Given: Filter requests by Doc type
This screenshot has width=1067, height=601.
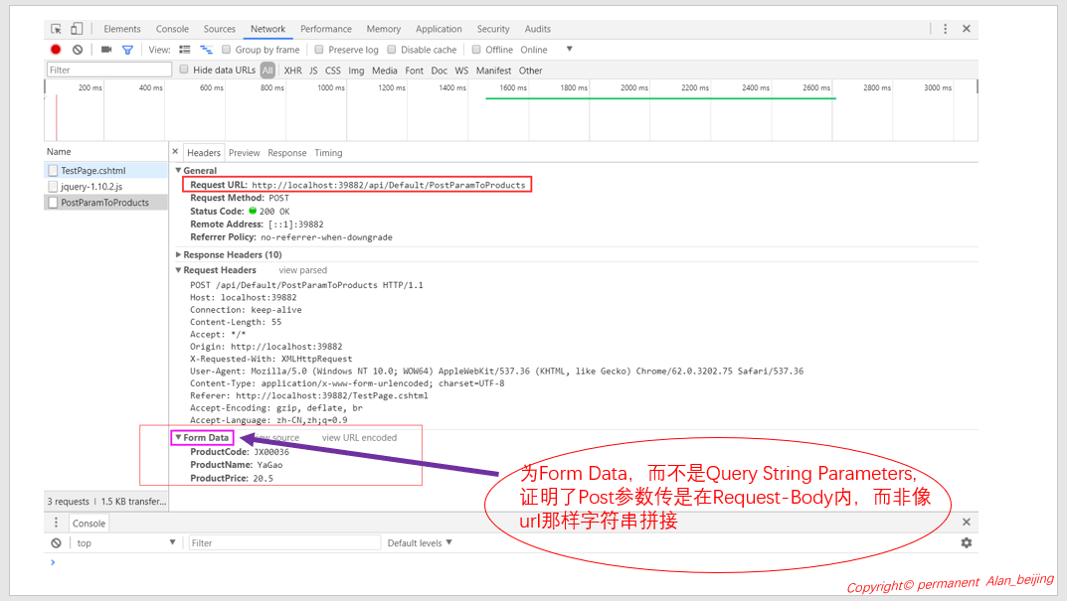Looking at the screenshot, I should (x=439, y=70).
